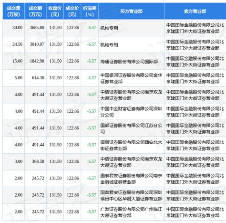Open 中国银河证券 金华证券营业部 buyer entry
The height and width of the screenshot is (223, 226).
click(131, 78)
